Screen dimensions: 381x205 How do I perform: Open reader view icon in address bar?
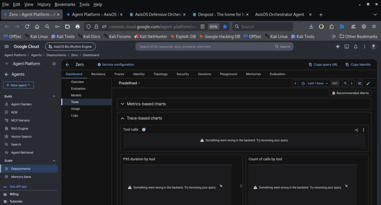(x=202, y=27)
